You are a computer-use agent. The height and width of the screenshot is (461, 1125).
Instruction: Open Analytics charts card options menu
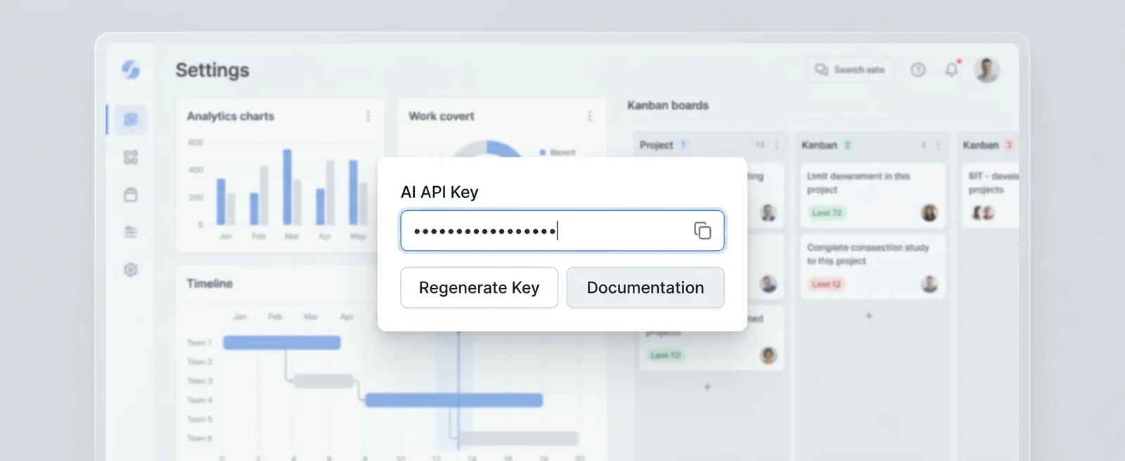point(368,116)
